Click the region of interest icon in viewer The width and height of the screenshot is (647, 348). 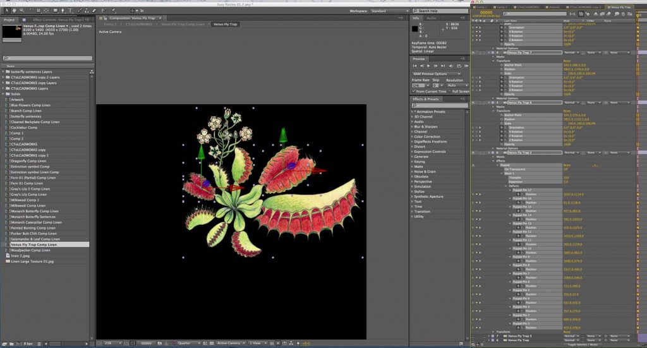coord(205,343)
